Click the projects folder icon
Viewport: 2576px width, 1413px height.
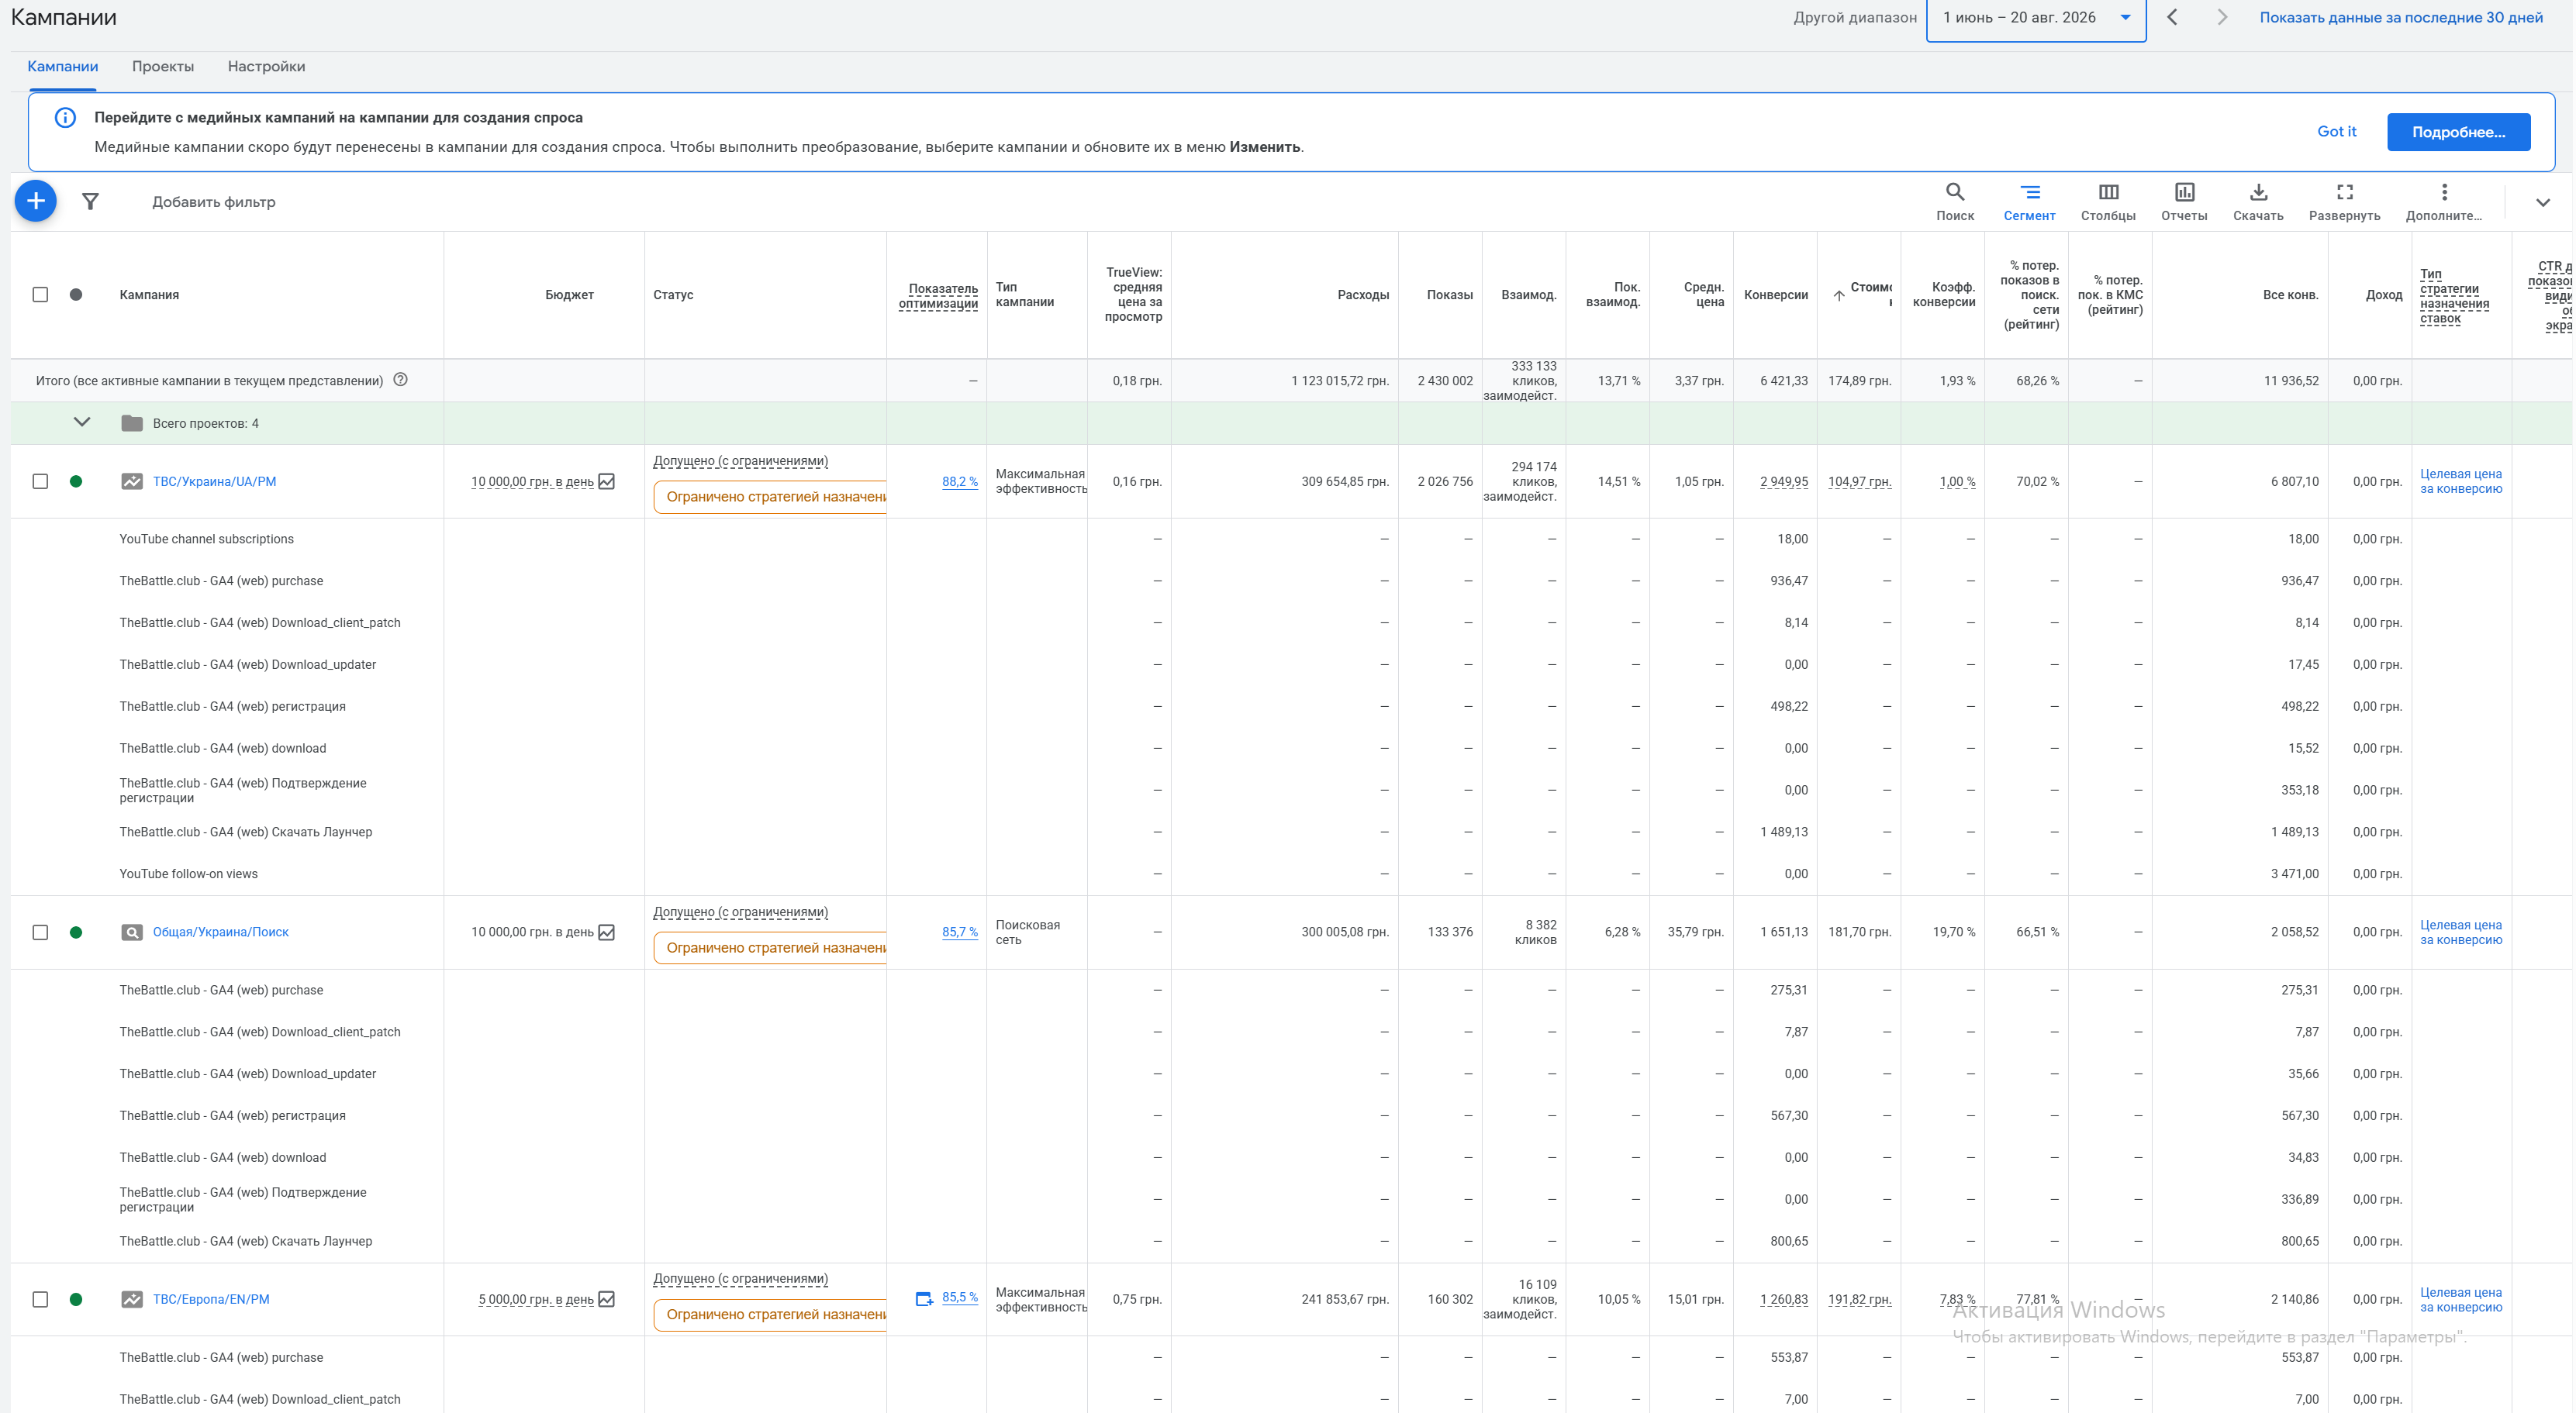tap(131, 424)
